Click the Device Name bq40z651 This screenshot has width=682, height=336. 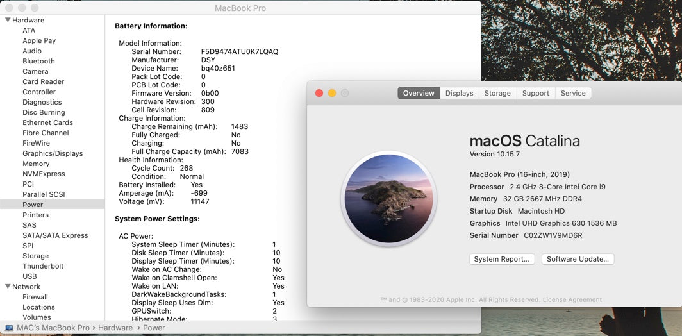click(x=218, y=69)
